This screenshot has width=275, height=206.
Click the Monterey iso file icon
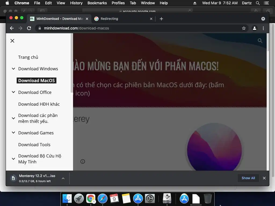tap(13, 178)
